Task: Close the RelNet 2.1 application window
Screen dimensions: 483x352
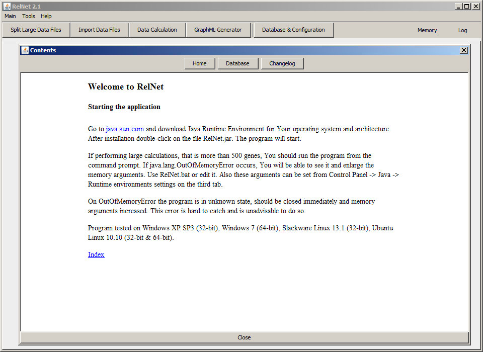Action: 475,6
